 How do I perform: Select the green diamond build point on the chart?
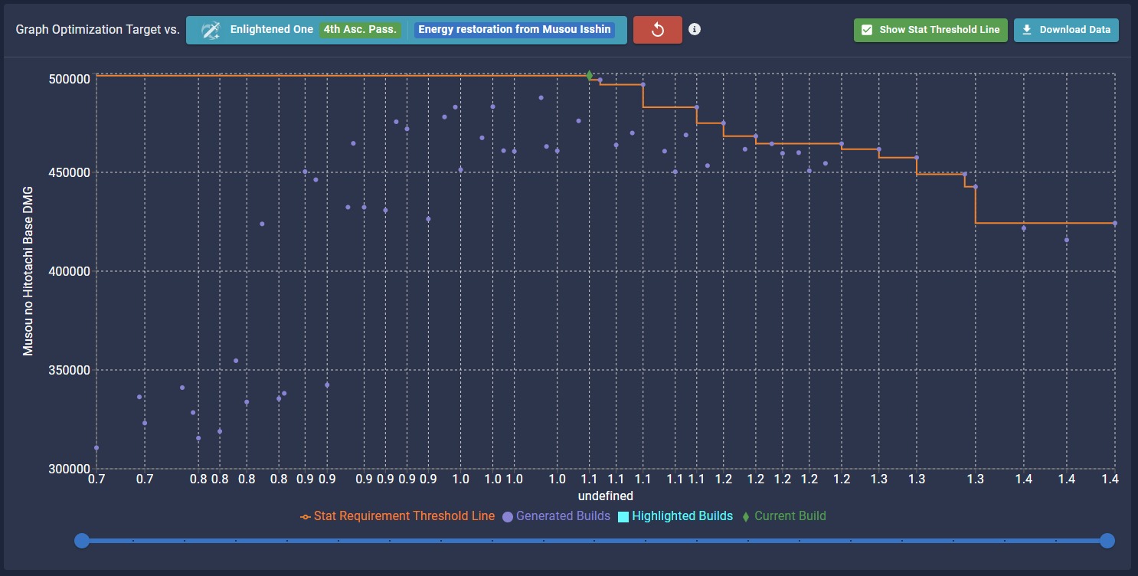[x=590, y=75]
